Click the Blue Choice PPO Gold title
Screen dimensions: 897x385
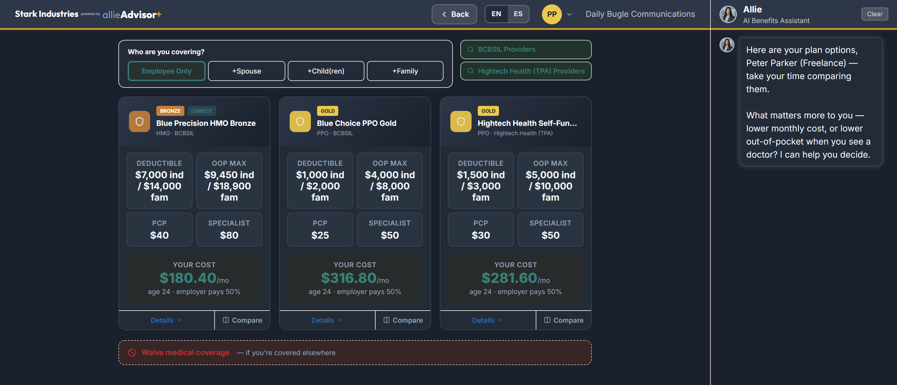click(x=357, y=123)
